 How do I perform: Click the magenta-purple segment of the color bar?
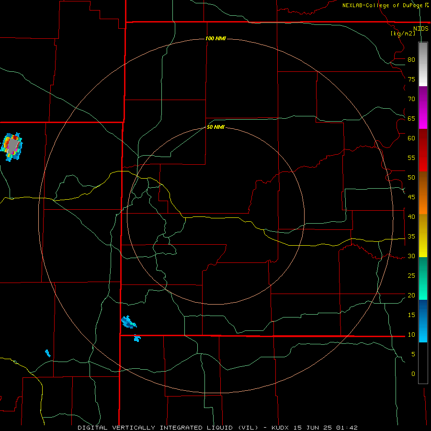coord(423,107)
